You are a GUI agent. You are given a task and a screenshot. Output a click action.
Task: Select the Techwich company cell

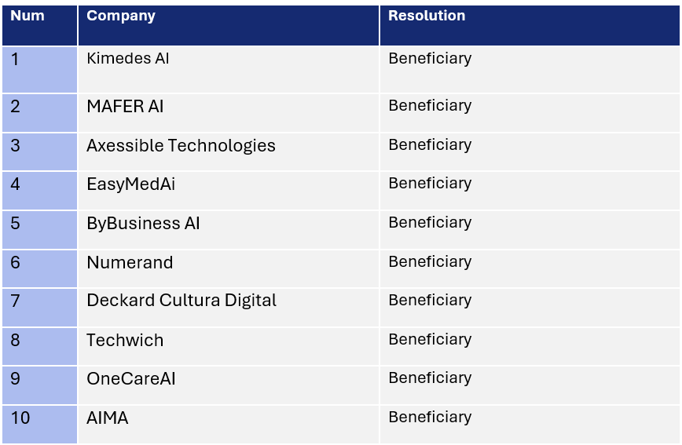pyautogui.click(x=125, y=340)
